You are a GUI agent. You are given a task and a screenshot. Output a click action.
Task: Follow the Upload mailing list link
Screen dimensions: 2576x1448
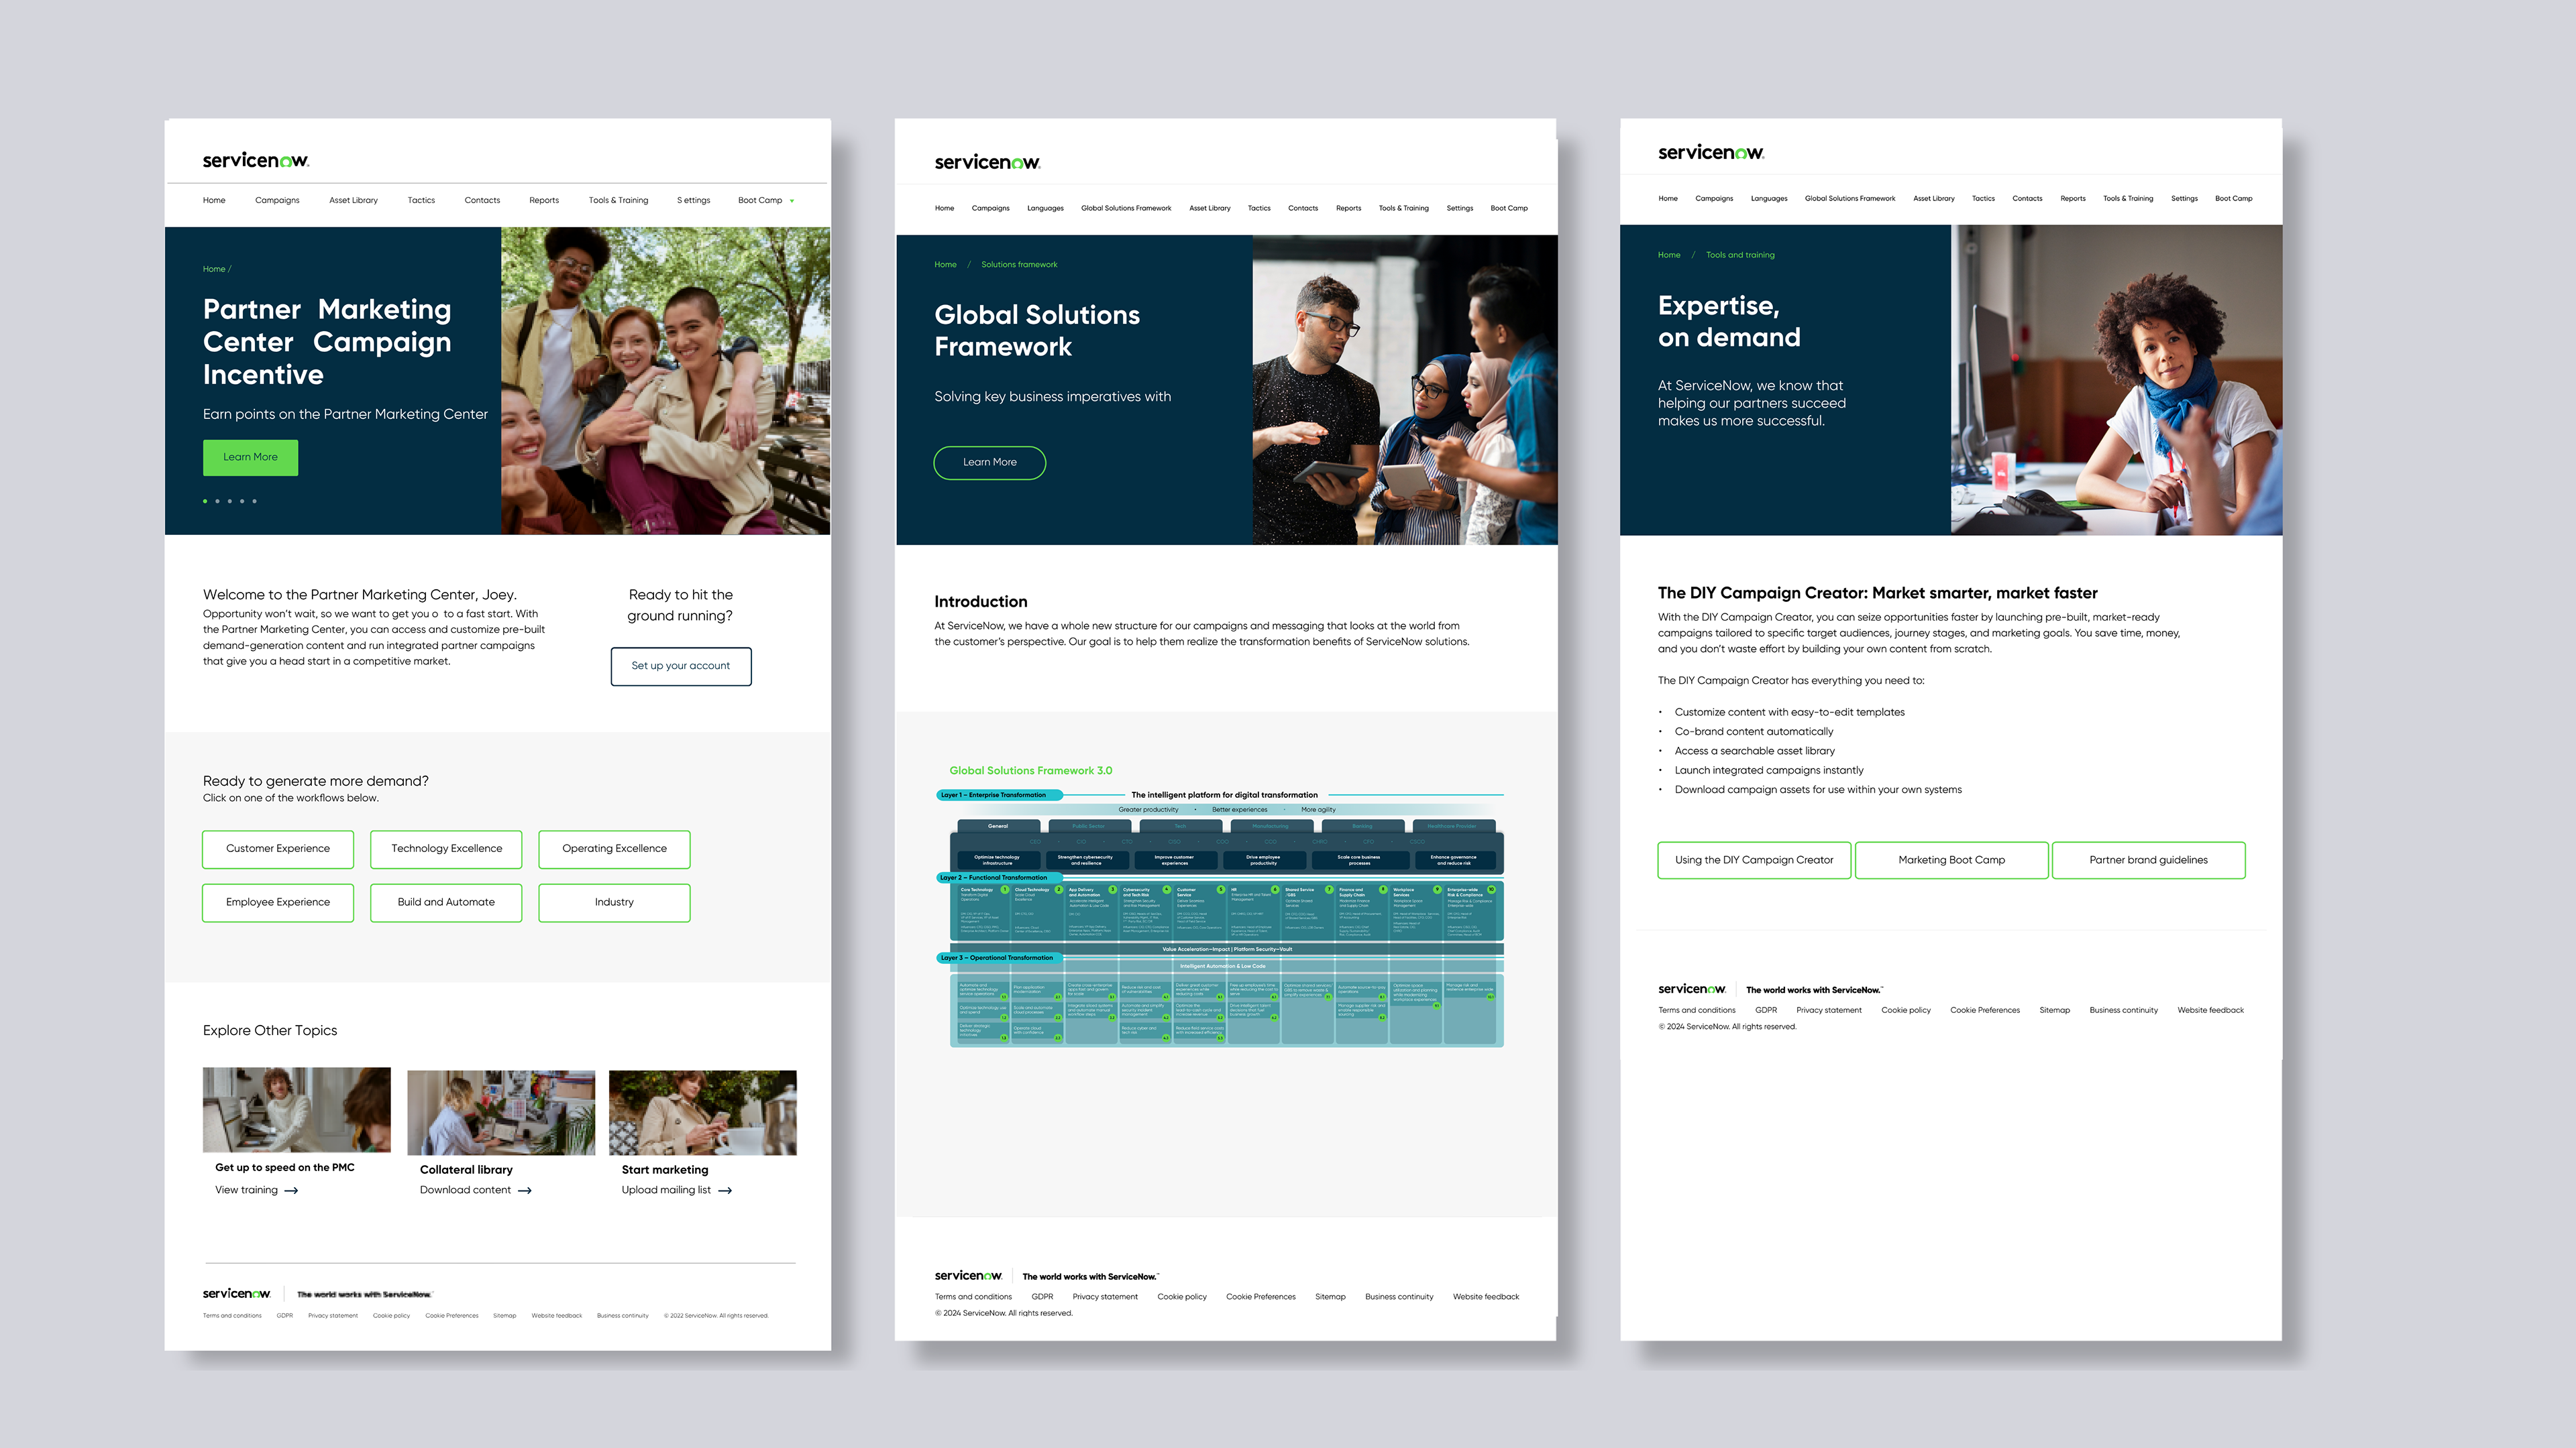click(x=666, y=1190)
